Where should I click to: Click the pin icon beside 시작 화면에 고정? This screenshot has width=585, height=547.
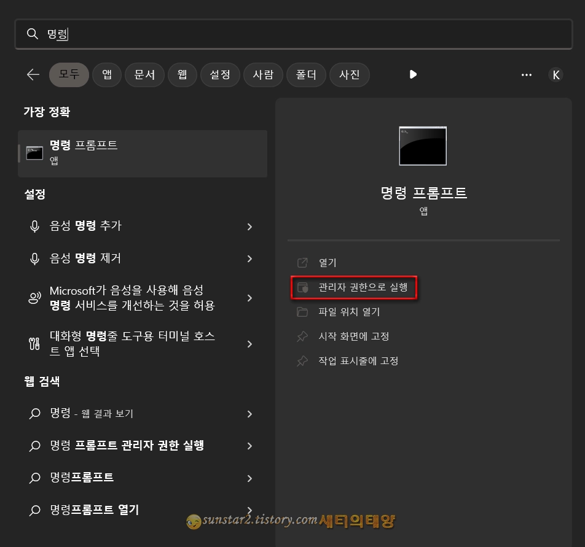point(302,336)
